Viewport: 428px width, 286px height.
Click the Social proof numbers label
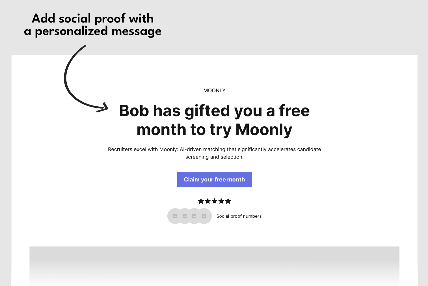(x=239, y=216)
